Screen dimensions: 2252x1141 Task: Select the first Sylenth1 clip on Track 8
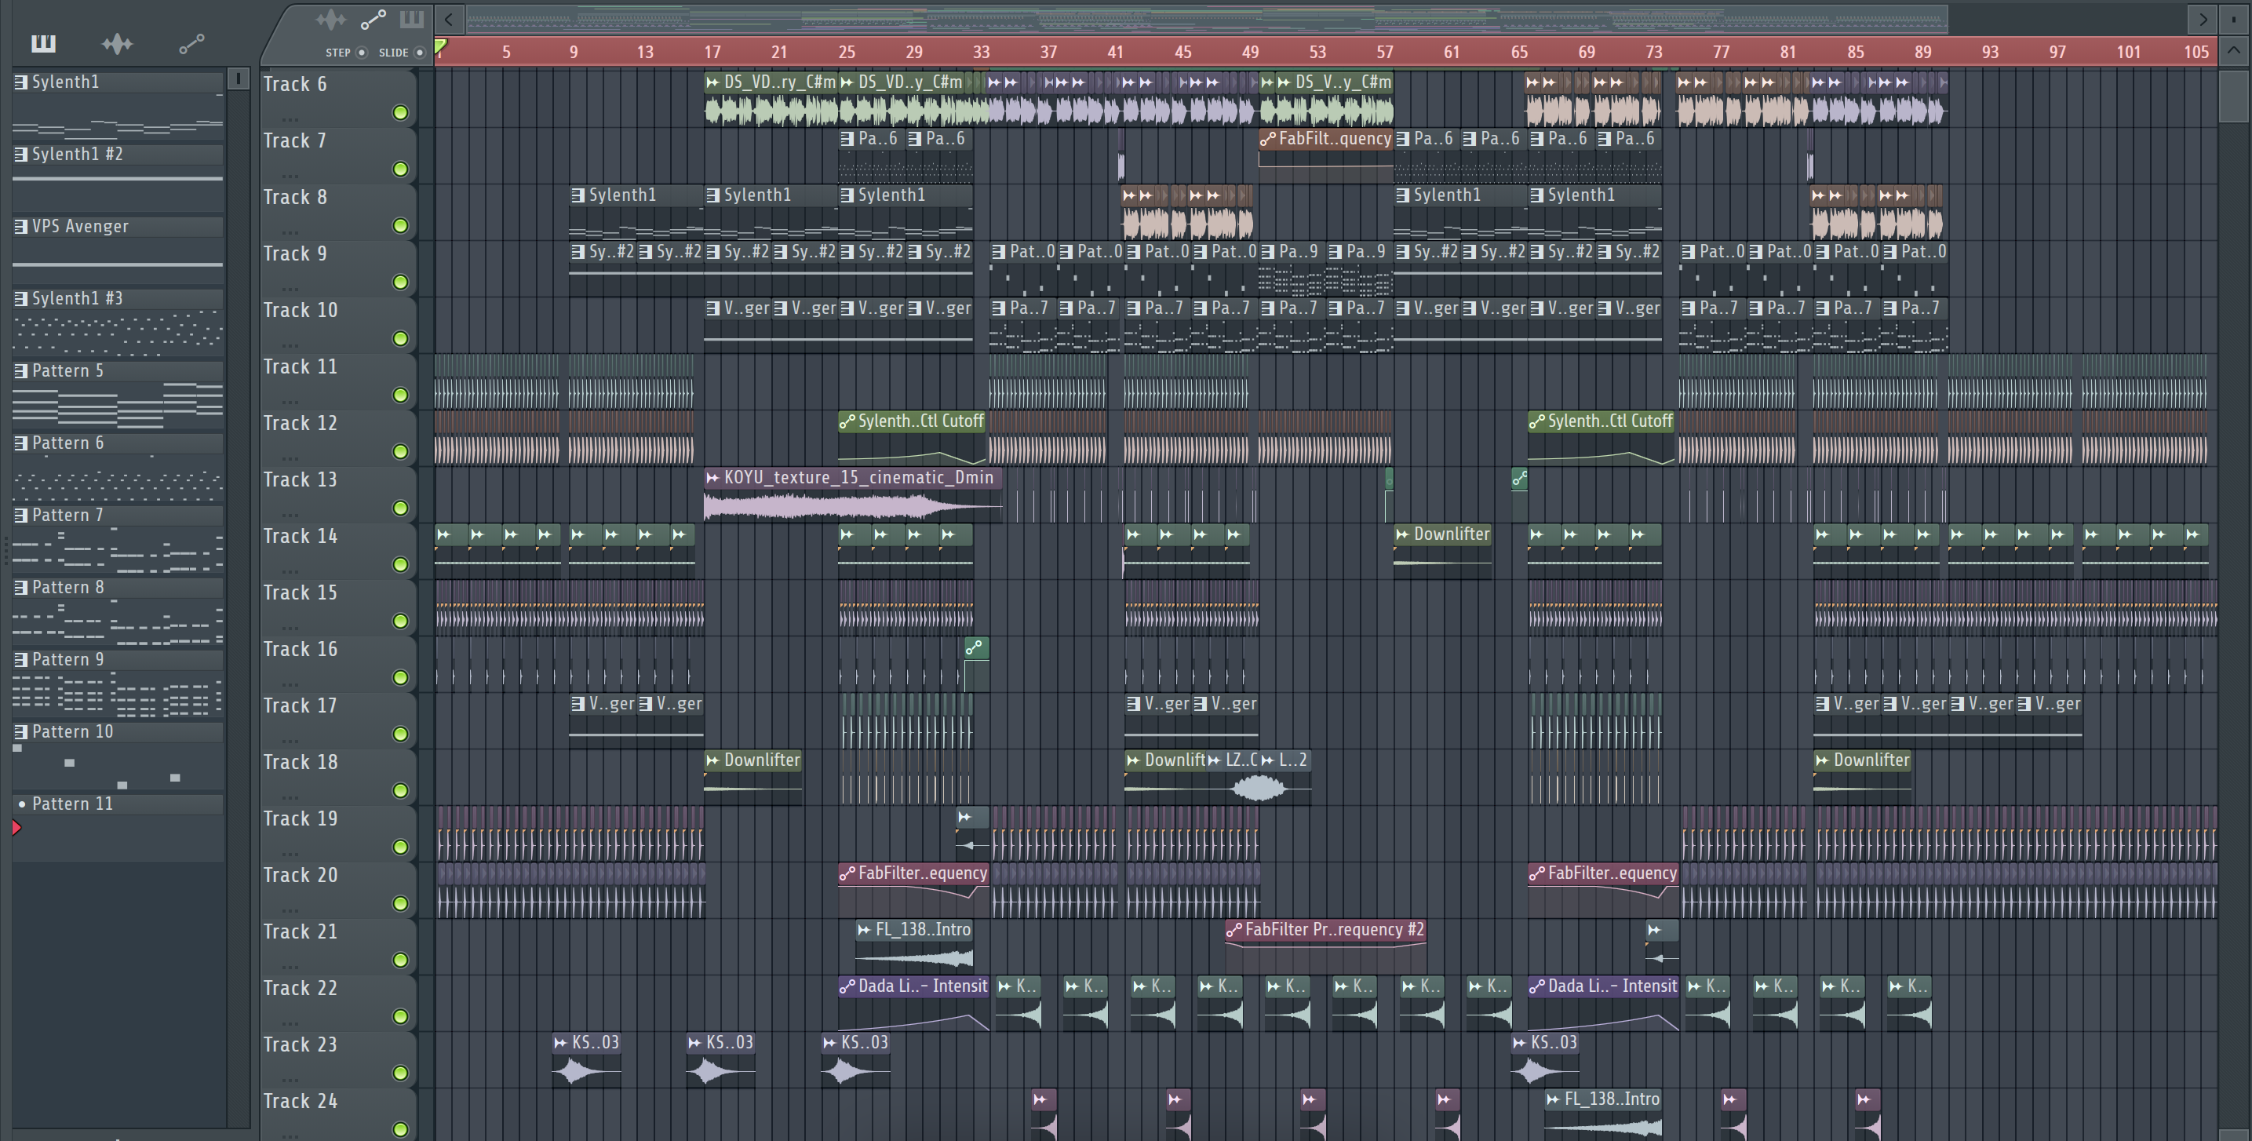pos(636,212)
